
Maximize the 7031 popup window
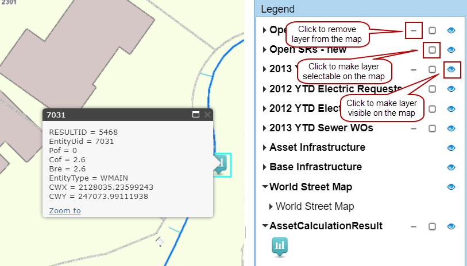196,115
